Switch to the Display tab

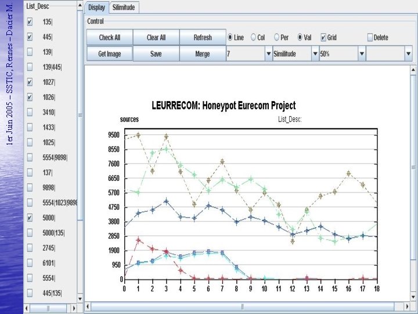96,8
